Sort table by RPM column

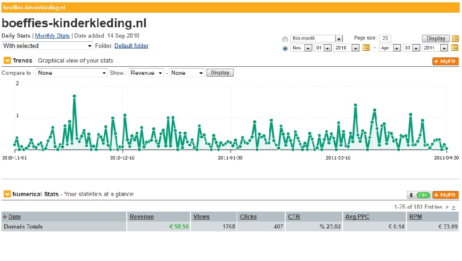point(415,217)
